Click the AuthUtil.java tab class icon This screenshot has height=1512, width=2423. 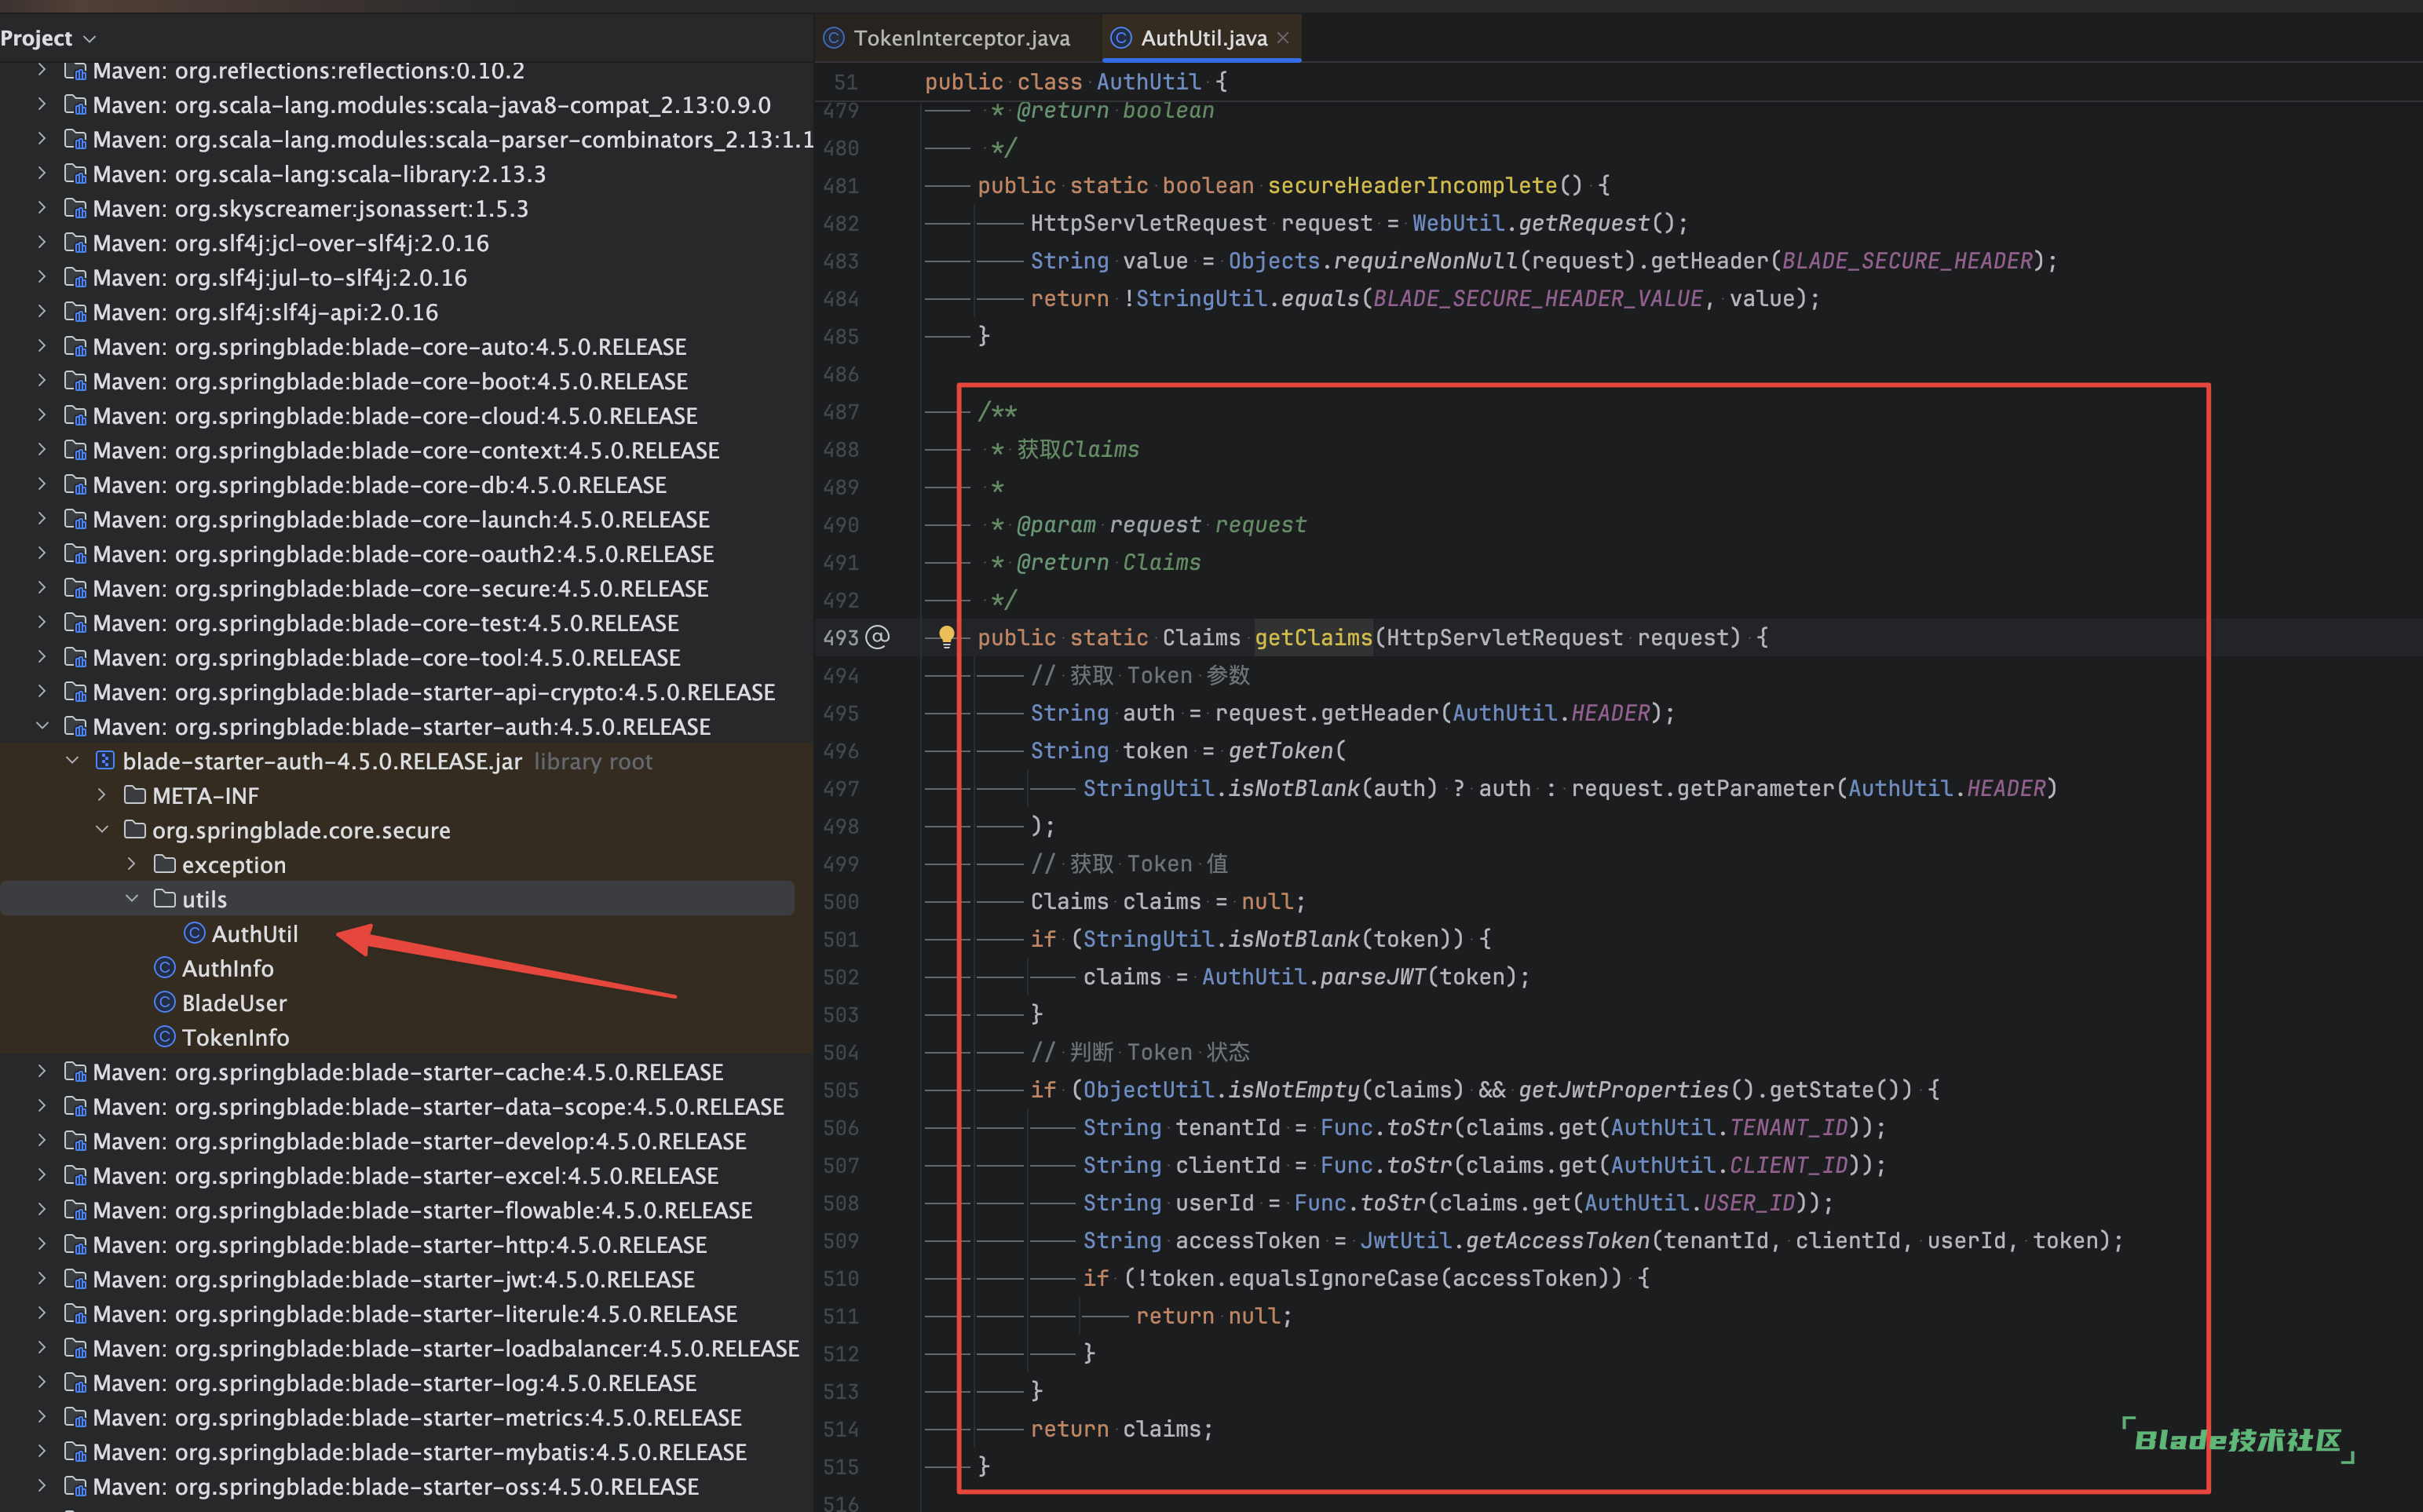pos(1121,38)
